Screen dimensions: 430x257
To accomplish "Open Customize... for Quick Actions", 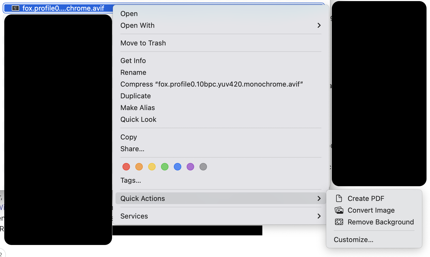I will (374, 240).
